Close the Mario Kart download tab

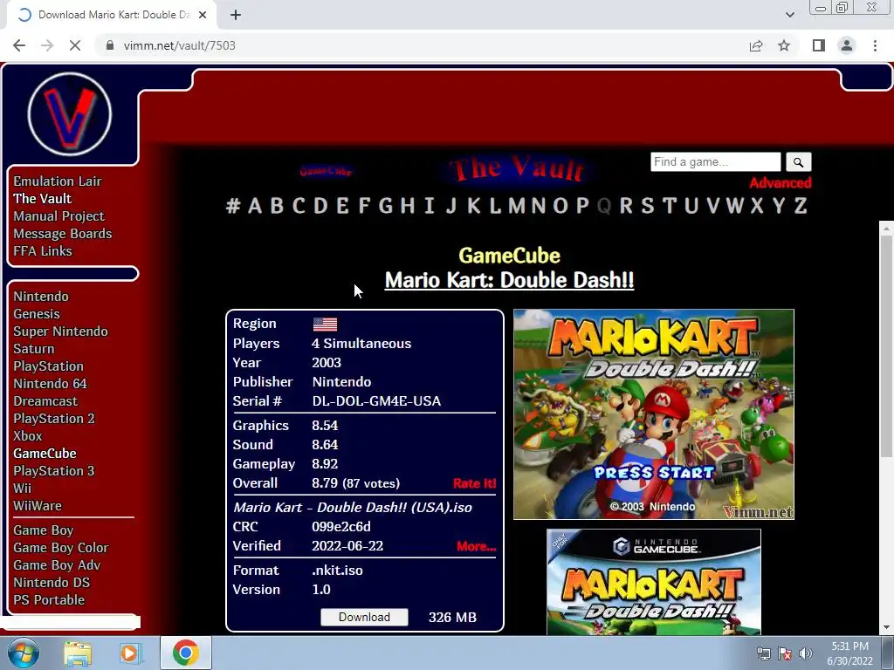203,15
